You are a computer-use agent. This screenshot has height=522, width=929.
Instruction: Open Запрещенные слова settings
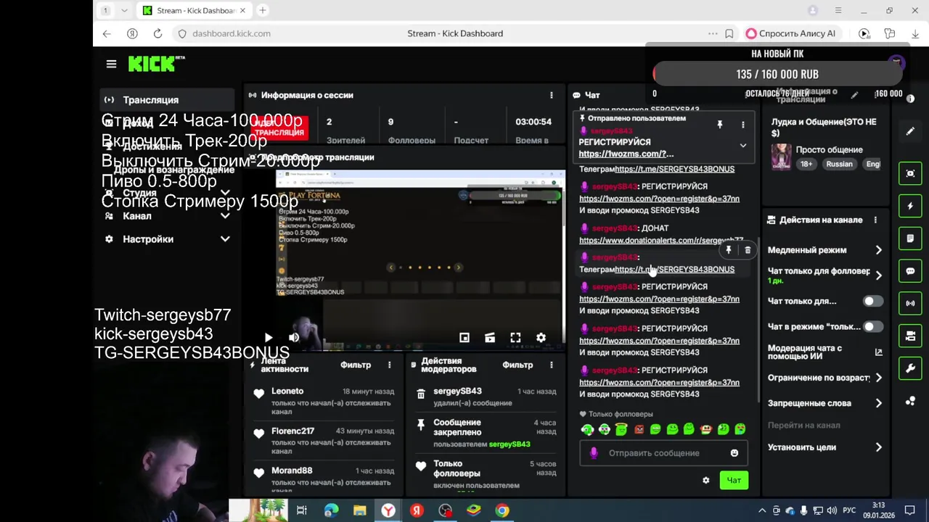click(x=825, y=403)
